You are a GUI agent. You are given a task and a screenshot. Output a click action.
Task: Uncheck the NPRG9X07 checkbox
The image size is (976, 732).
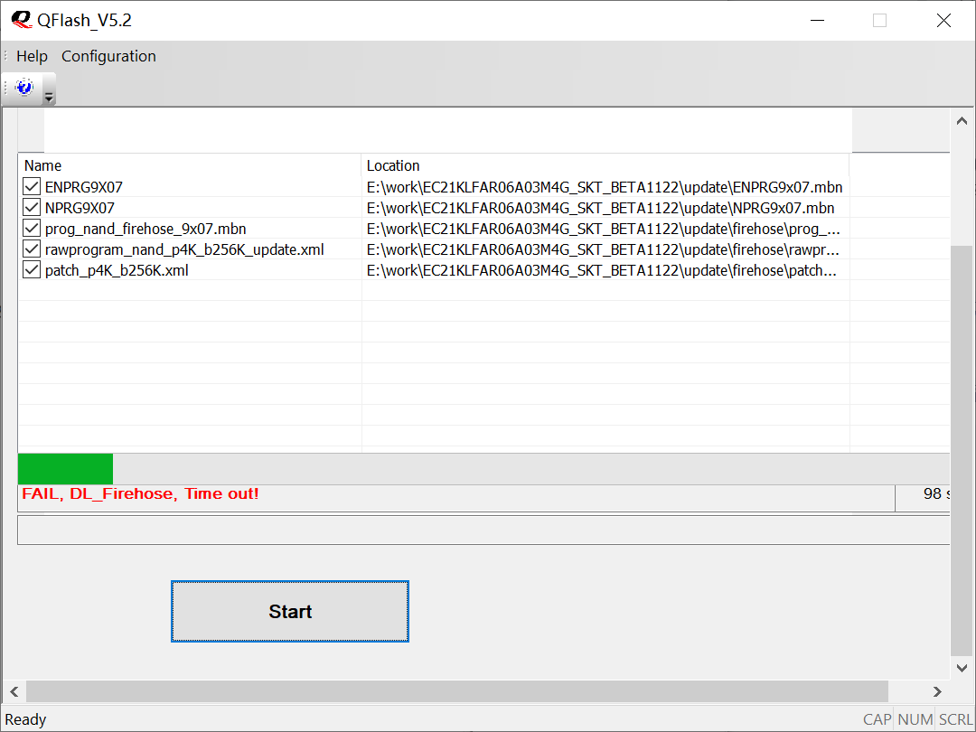click(x=32, y=207)
